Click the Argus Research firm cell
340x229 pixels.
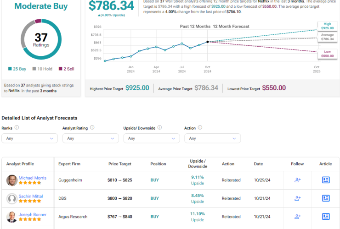click(73, 217)
